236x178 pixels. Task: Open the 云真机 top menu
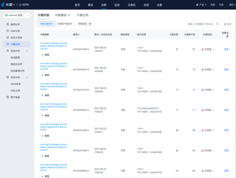click(132, 5)
